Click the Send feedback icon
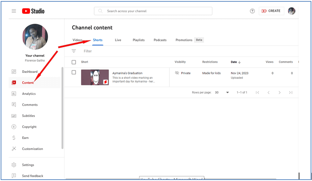312x181 pixels. pyautogui.click(x=14, y=176)
